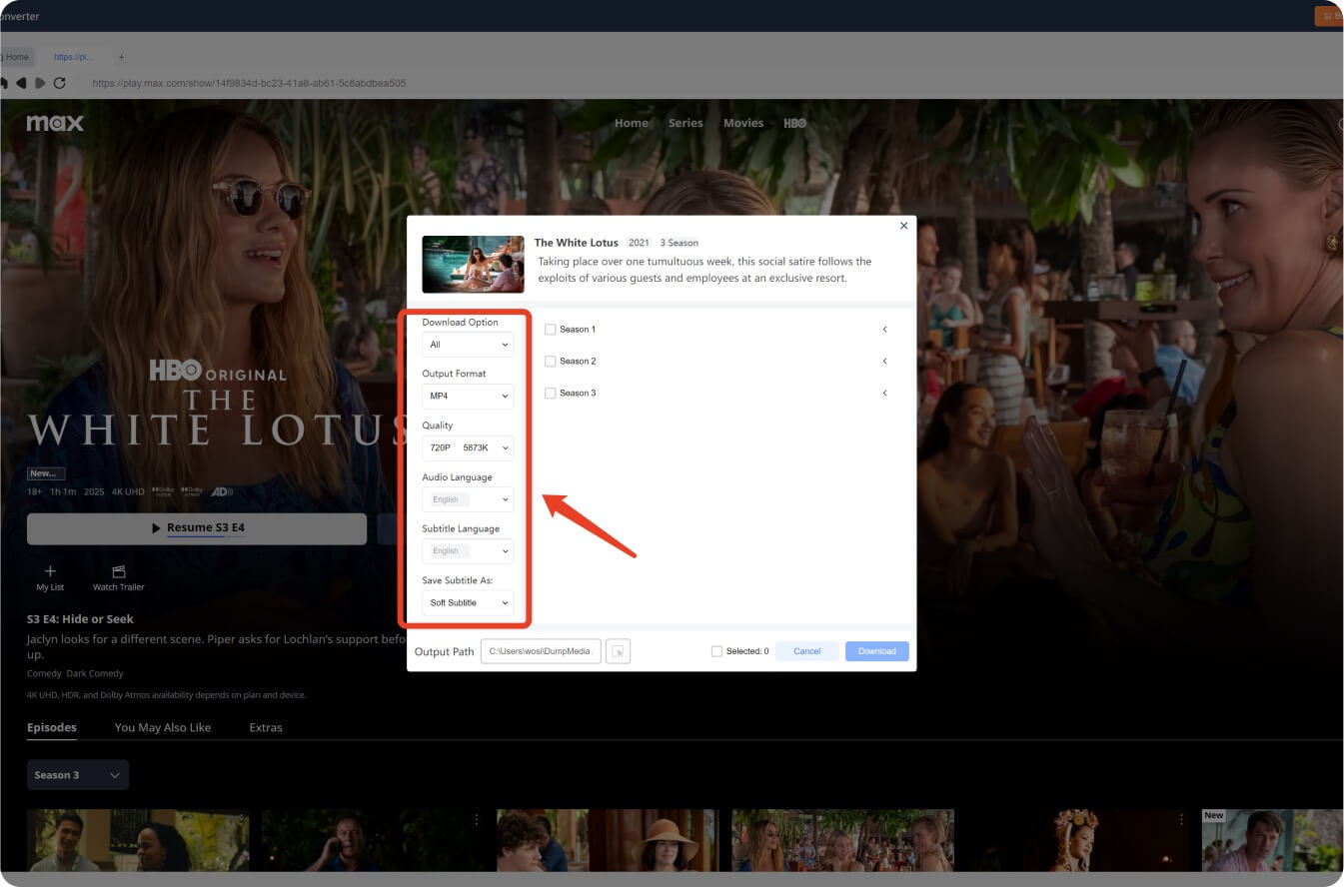Open the Quality 720P dropdown
Screen dimensions: 1344x887
pyautogui.click(x=468, y=448)
